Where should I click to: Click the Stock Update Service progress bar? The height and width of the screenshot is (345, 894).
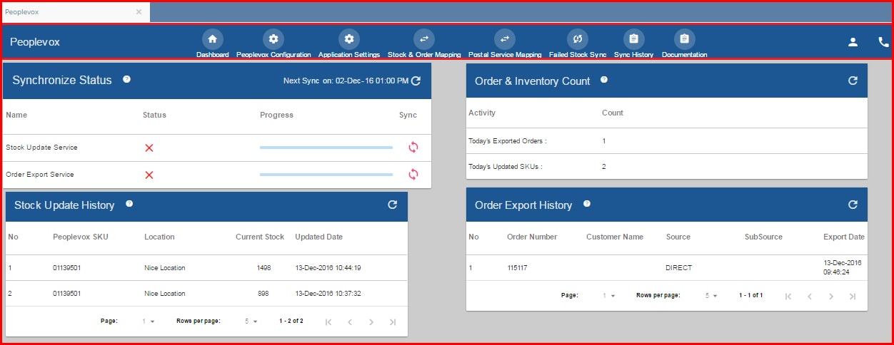(326, 148)
